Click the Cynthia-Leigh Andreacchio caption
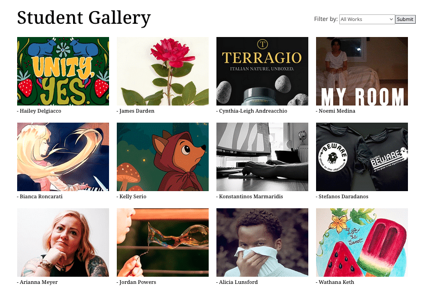Viewport: 424px width, 290px height. point(253,111)
